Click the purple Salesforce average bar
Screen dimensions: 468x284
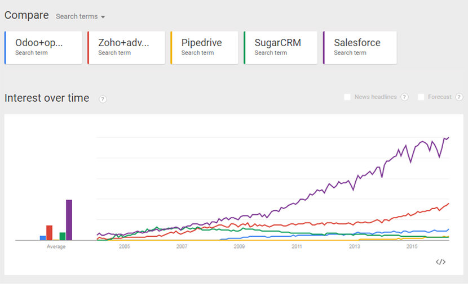coord(69,220)
